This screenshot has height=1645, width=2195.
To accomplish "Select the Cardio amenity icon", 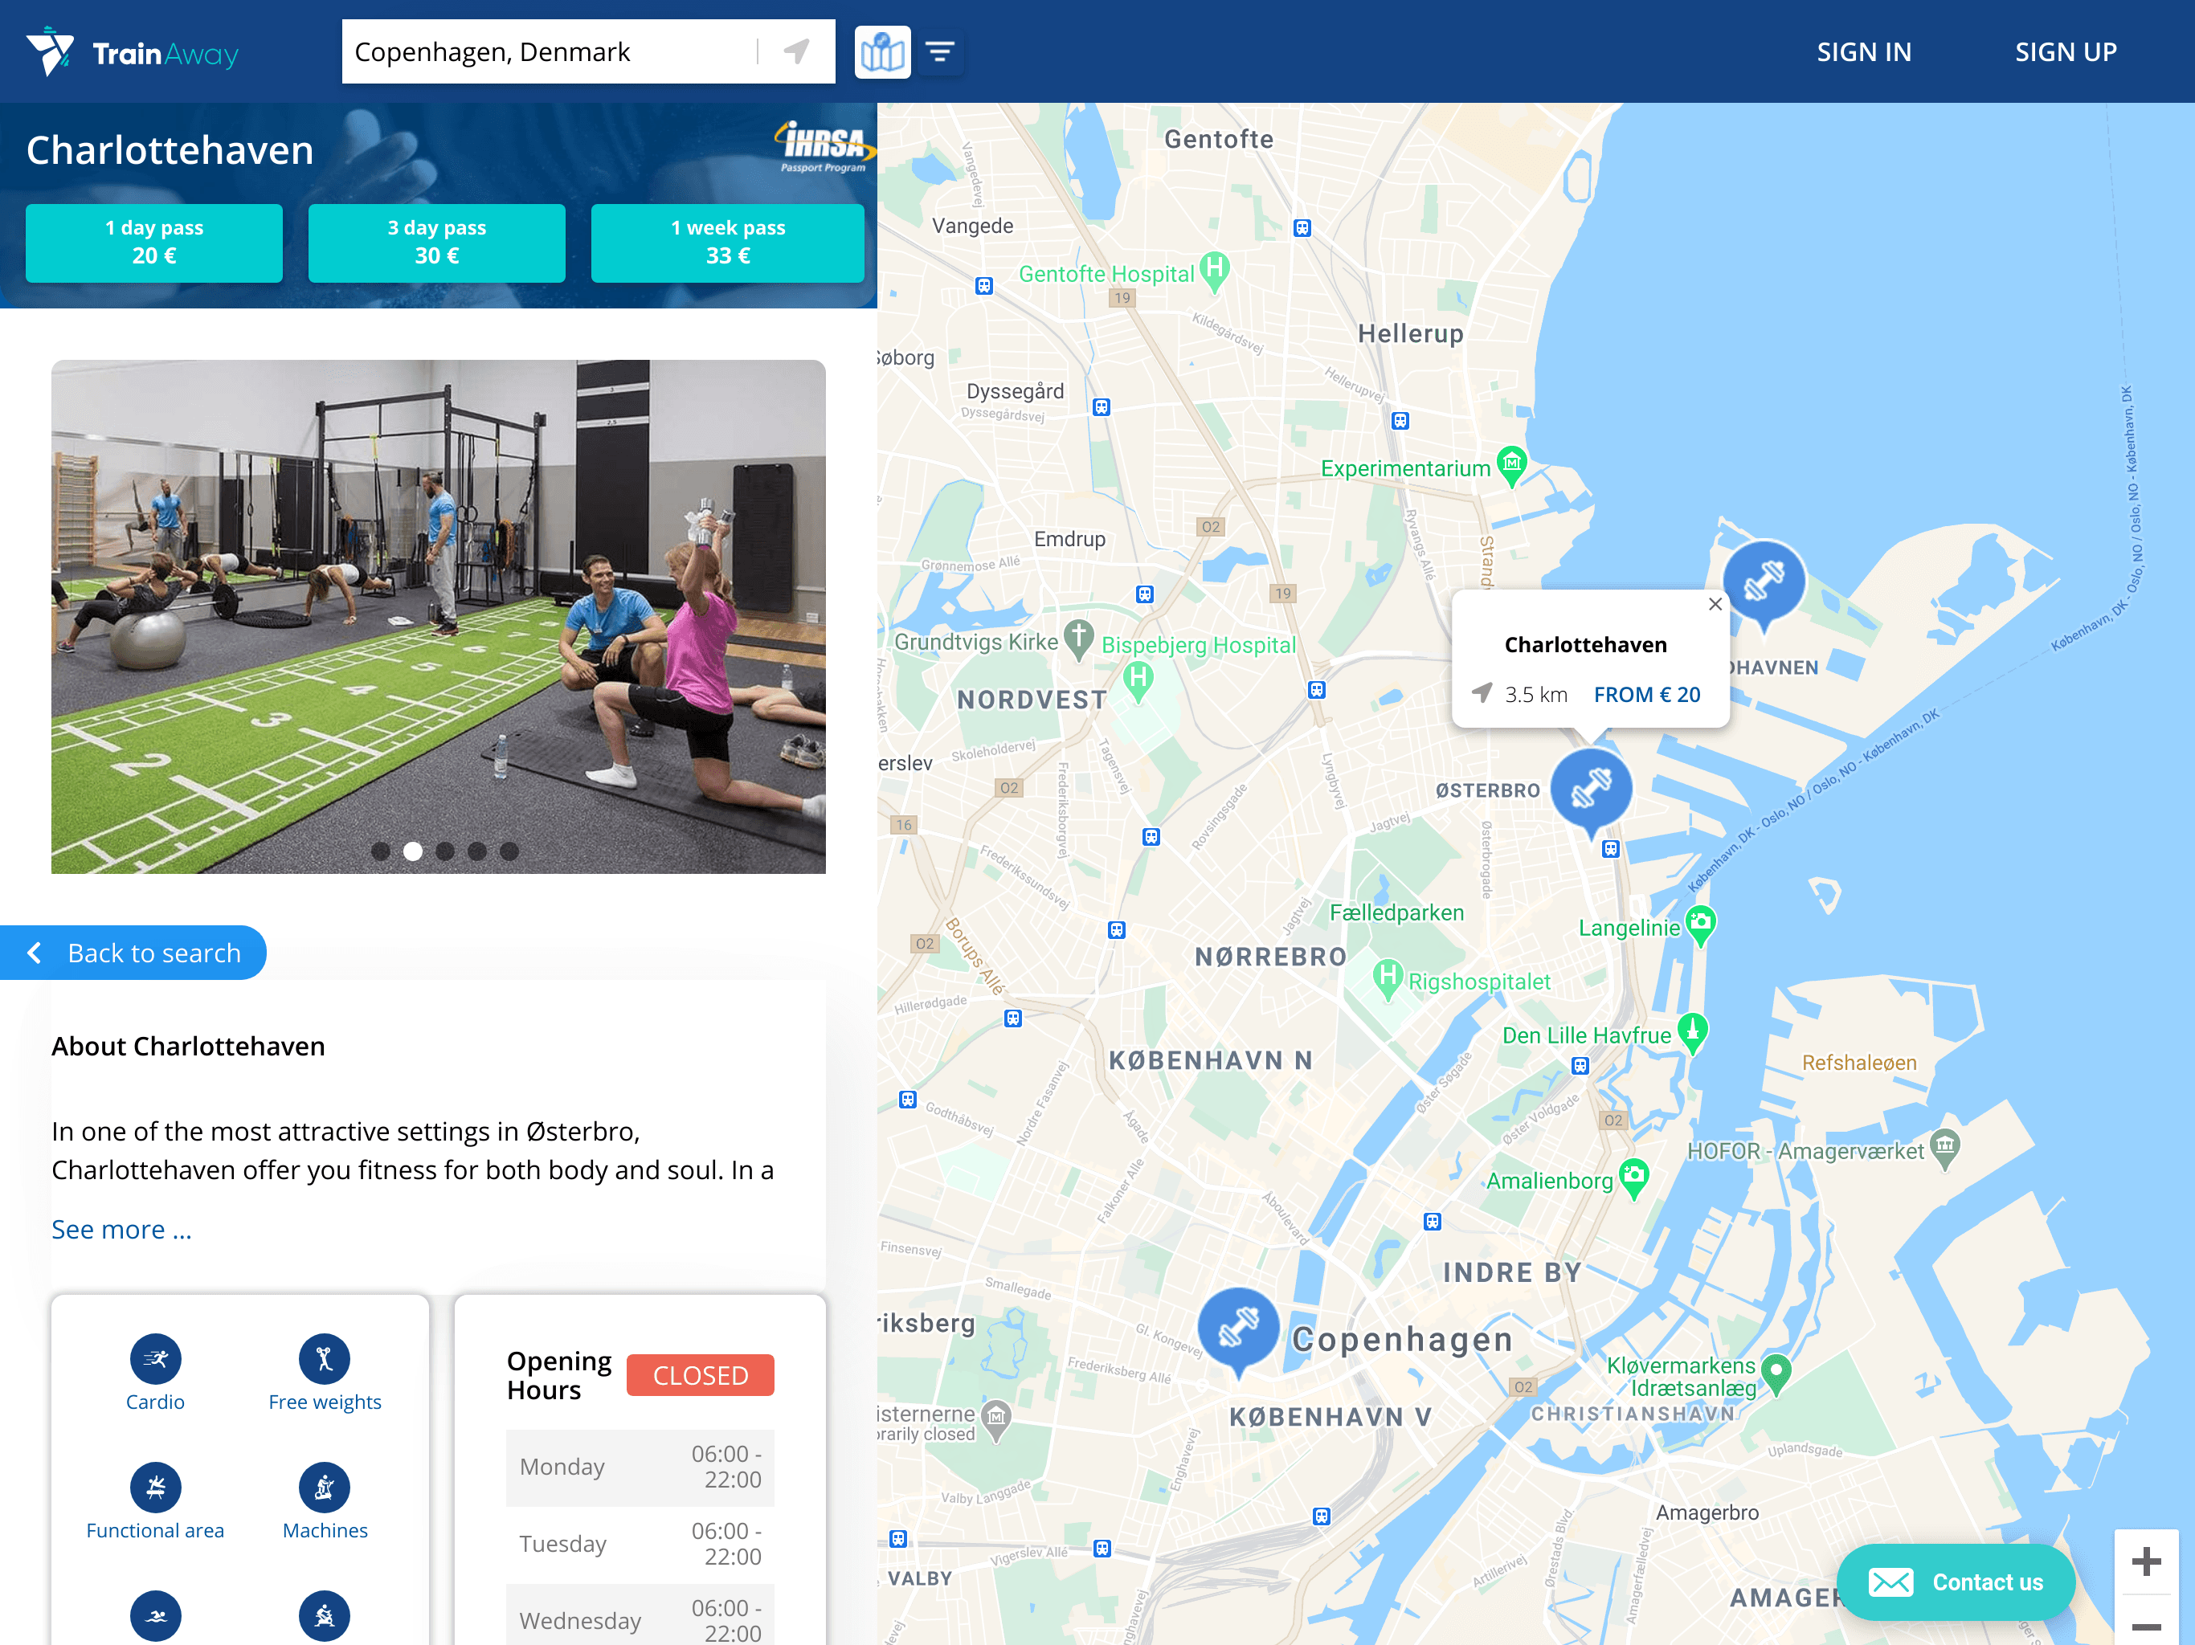I will click(155, 1357).
